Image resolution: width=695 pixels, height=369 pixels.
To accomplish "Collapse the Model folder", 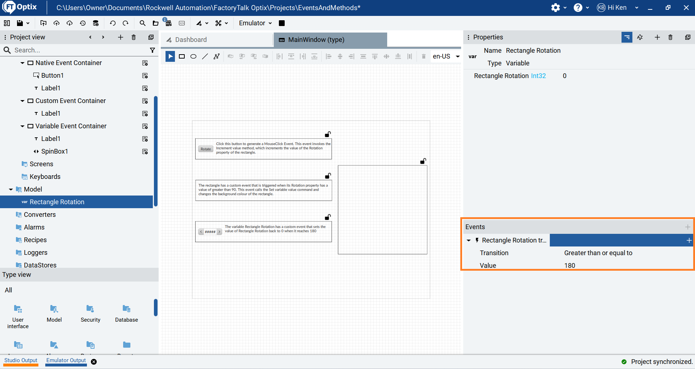I will click(11, 189).
